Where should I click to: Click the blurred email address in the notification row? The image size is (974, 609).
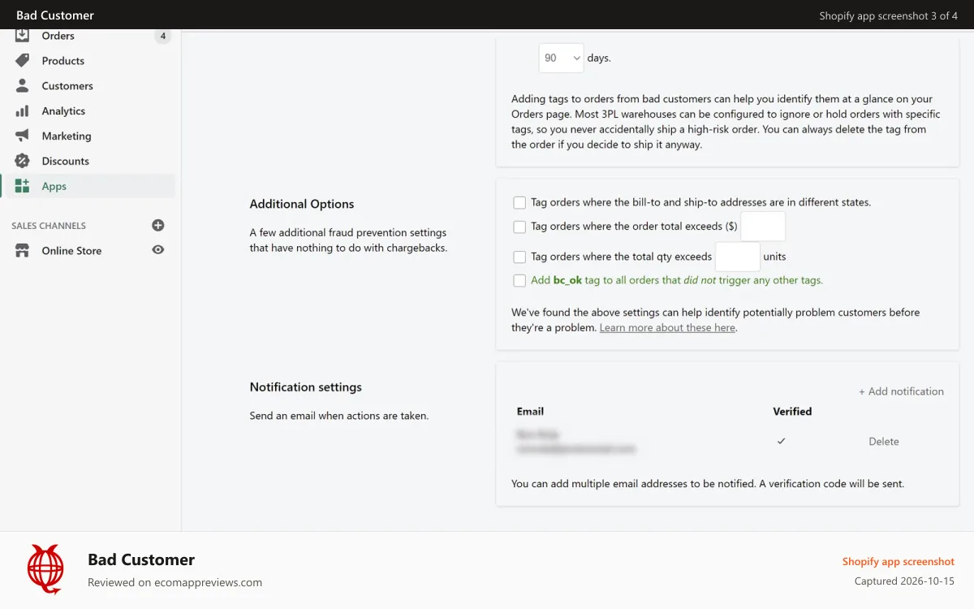click(575, 448)
